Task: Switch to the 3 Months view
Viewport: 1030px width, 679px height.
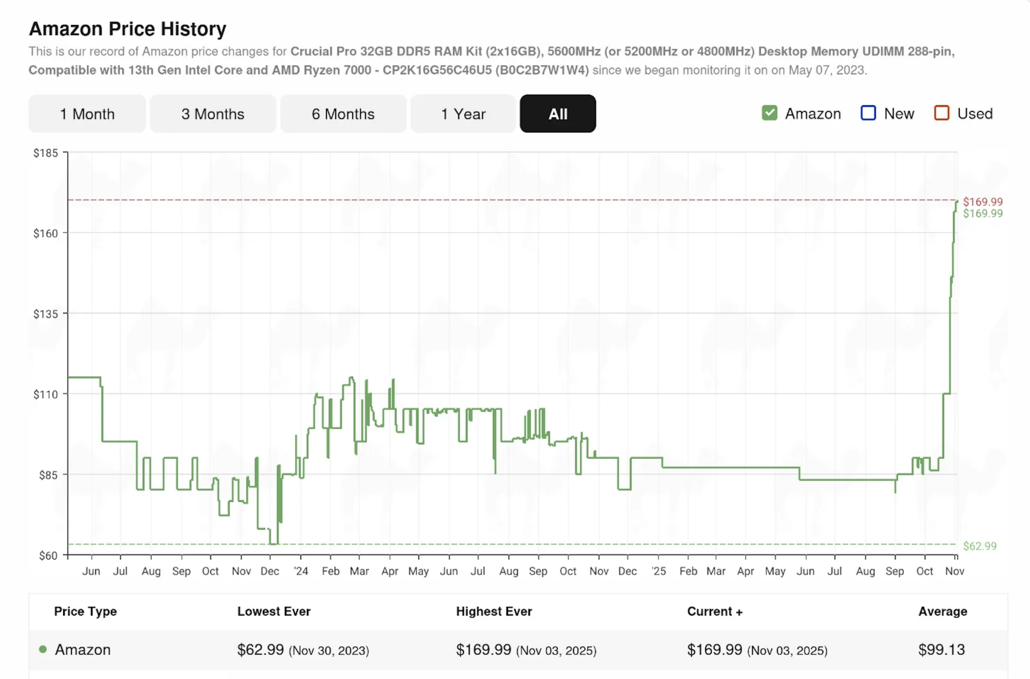Action: (212, 114)
